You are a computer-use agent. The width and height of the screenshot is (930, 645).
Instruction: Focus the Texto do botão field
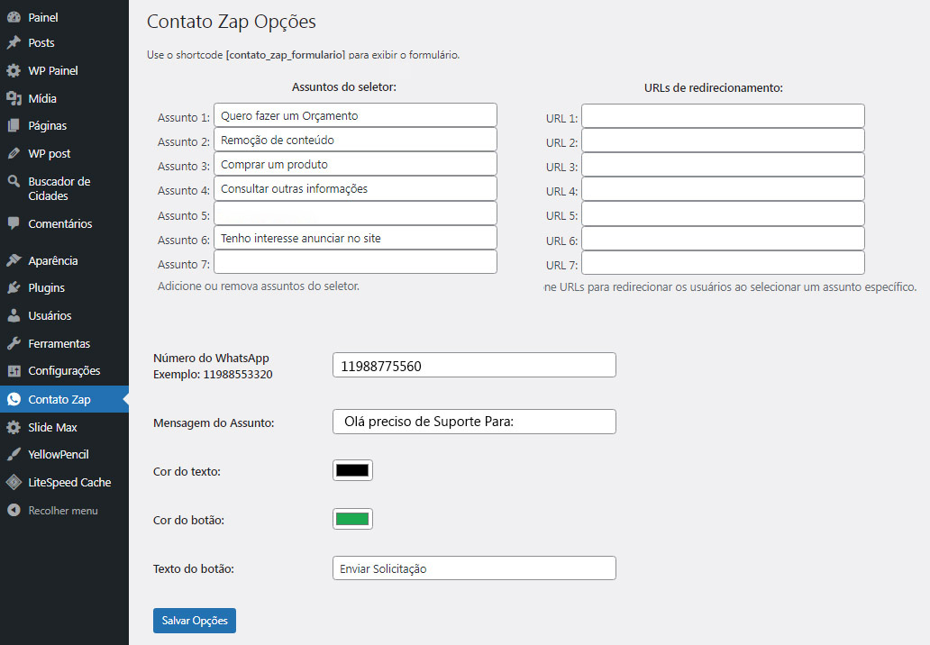(x=475, y=568)
